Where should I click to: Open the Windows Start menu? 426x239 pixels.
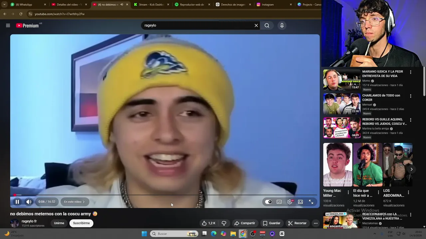144,234
